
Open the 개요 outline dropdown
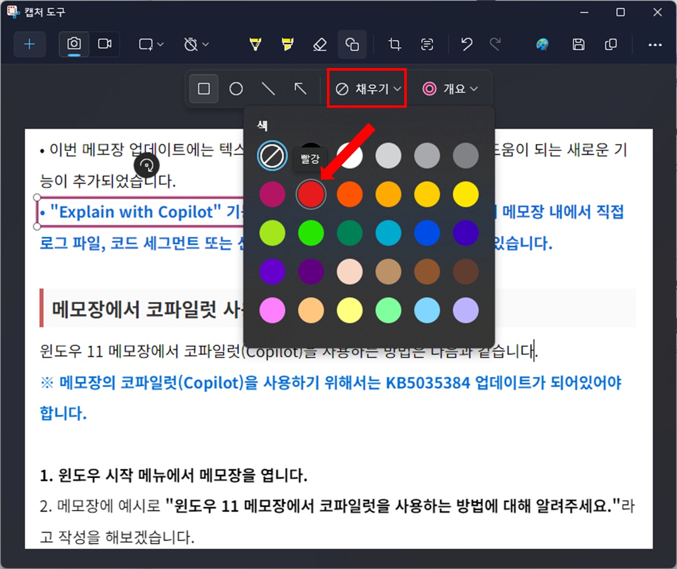pyautogui.click(x=450, y=89)
